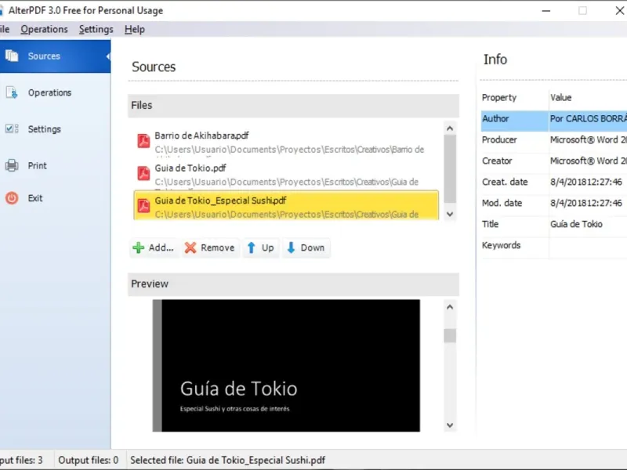Click the Sources pages icon in sidebar
627x470 pixels.
pos(12,56)
